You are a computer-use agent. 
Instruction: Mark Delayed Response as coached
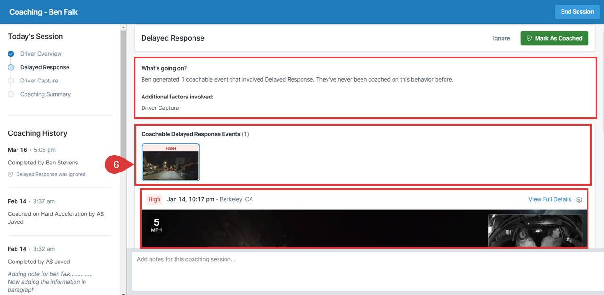[x=554, y=38]
